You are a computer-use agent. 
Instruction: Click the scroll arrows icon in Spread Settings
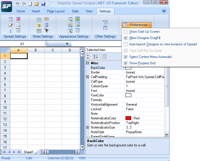coord(11,31)
